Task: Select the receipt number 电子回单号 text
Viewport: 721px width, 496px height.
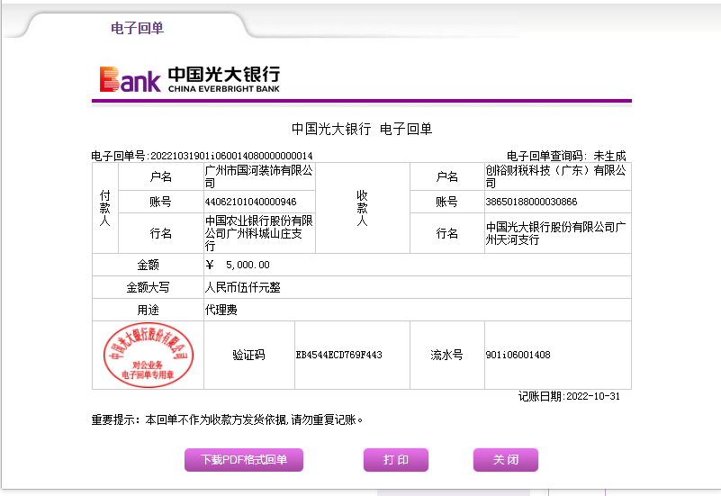Action: point(203,156)
